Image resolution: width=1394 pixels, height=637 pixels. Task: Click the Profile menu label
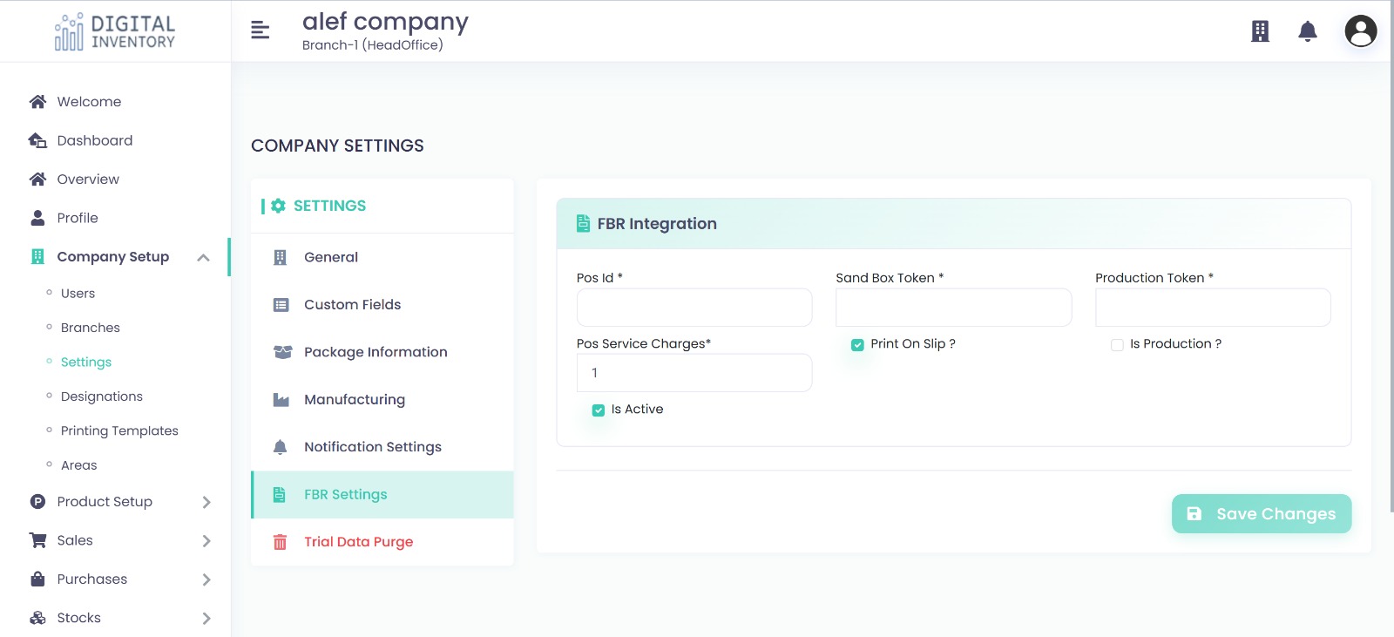point(78,218)
